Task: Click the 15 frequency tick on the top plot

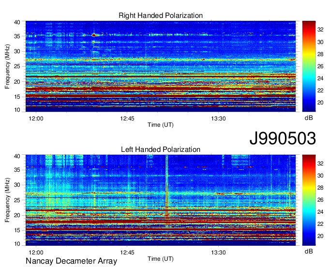Action: pos(17,97)
